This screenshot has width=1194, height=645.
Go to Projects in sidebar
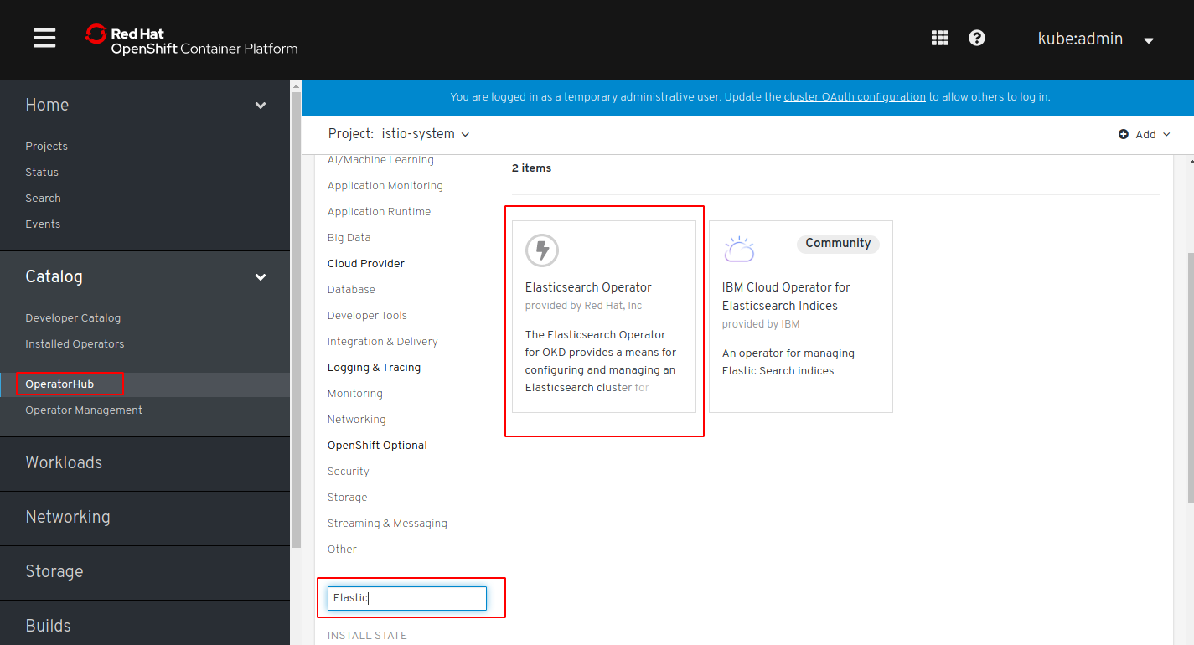point(46,146)
